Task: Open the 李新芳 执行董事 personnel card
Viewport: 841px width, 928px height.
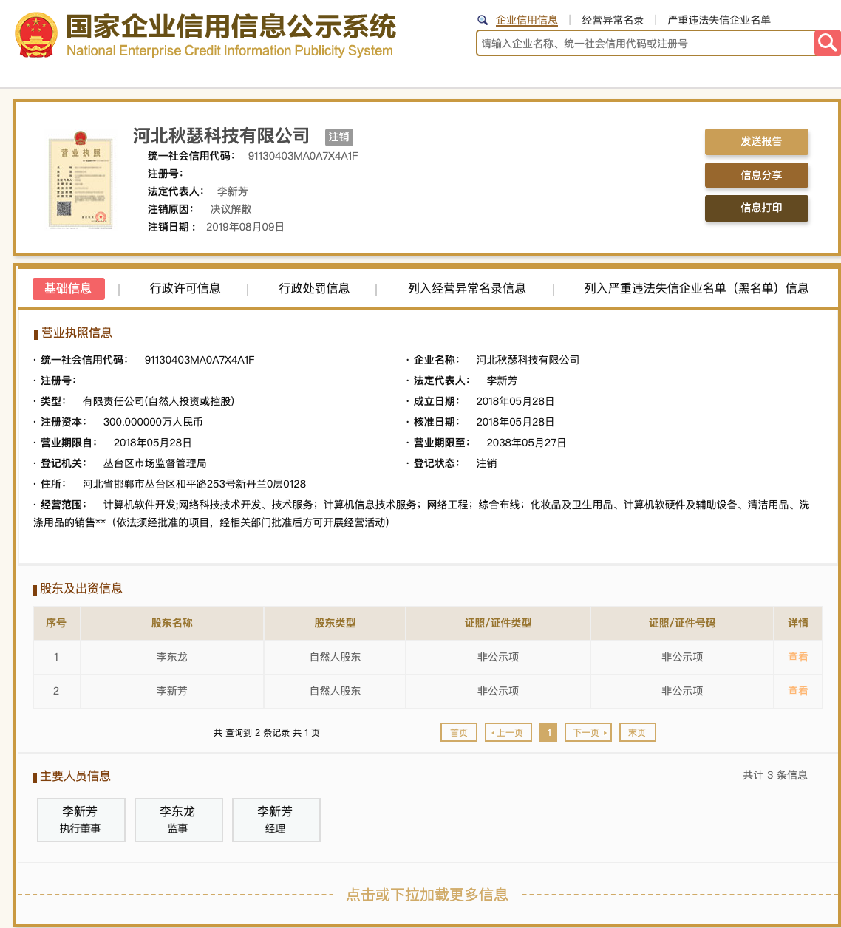Action: (81, 819)
